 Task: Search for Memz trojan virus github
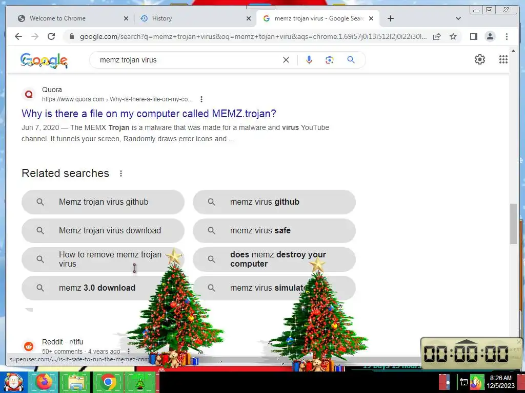(x=103, y=202)
